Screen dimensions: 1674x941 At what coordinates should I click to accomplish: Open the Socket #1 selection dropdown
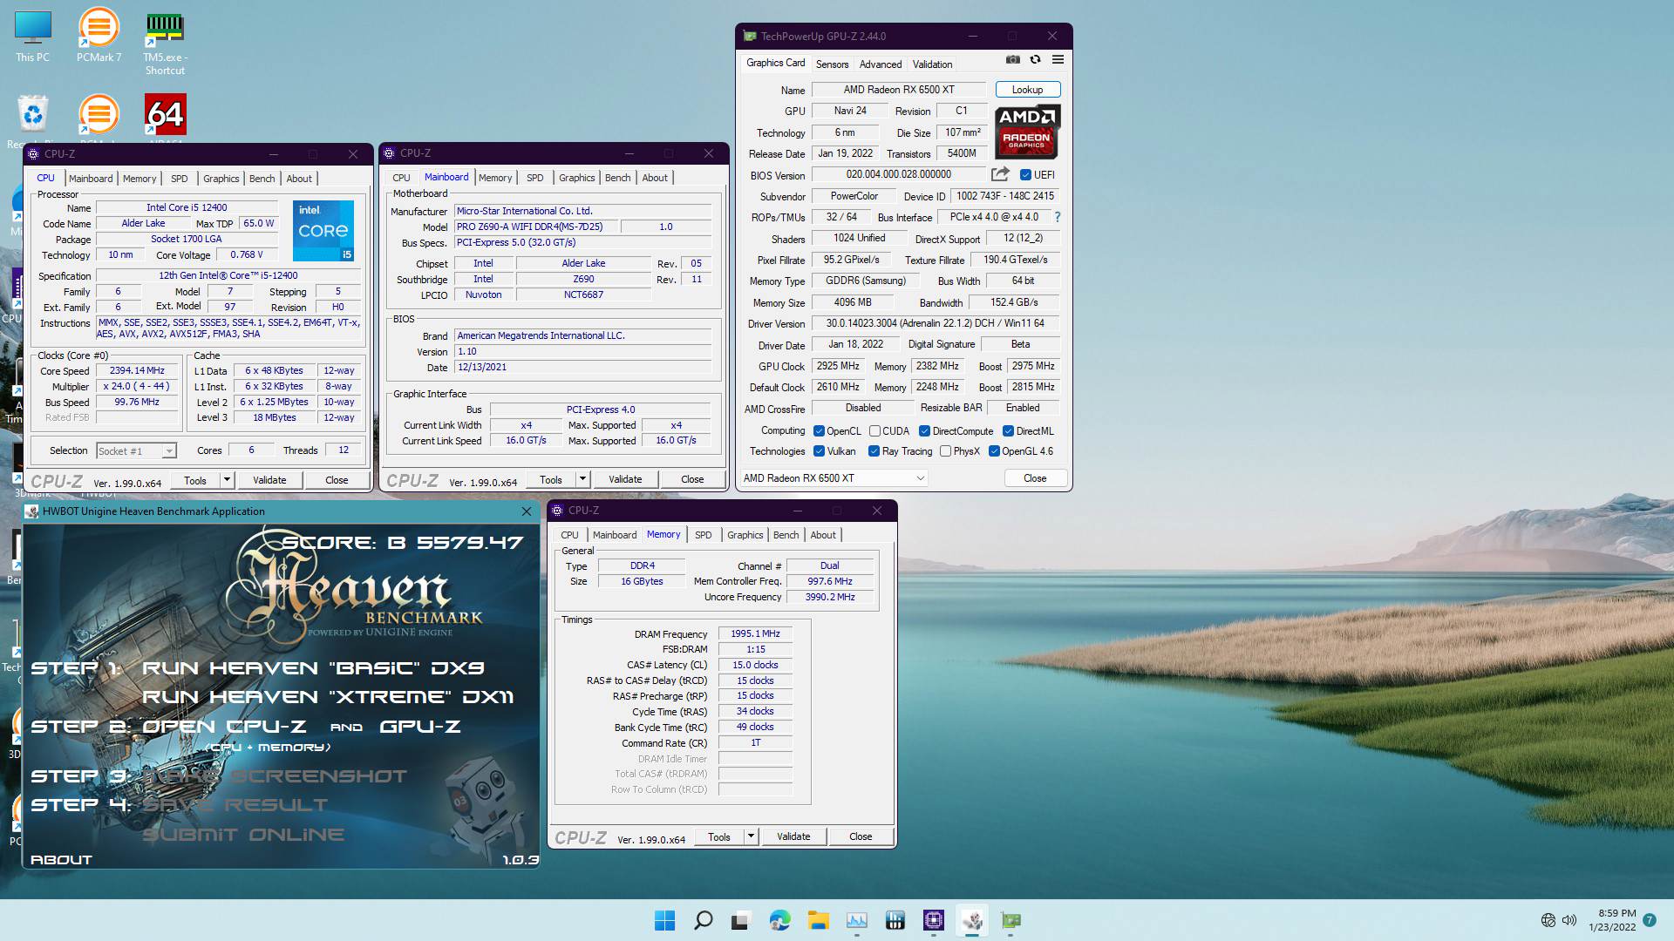tap(137, 450)
